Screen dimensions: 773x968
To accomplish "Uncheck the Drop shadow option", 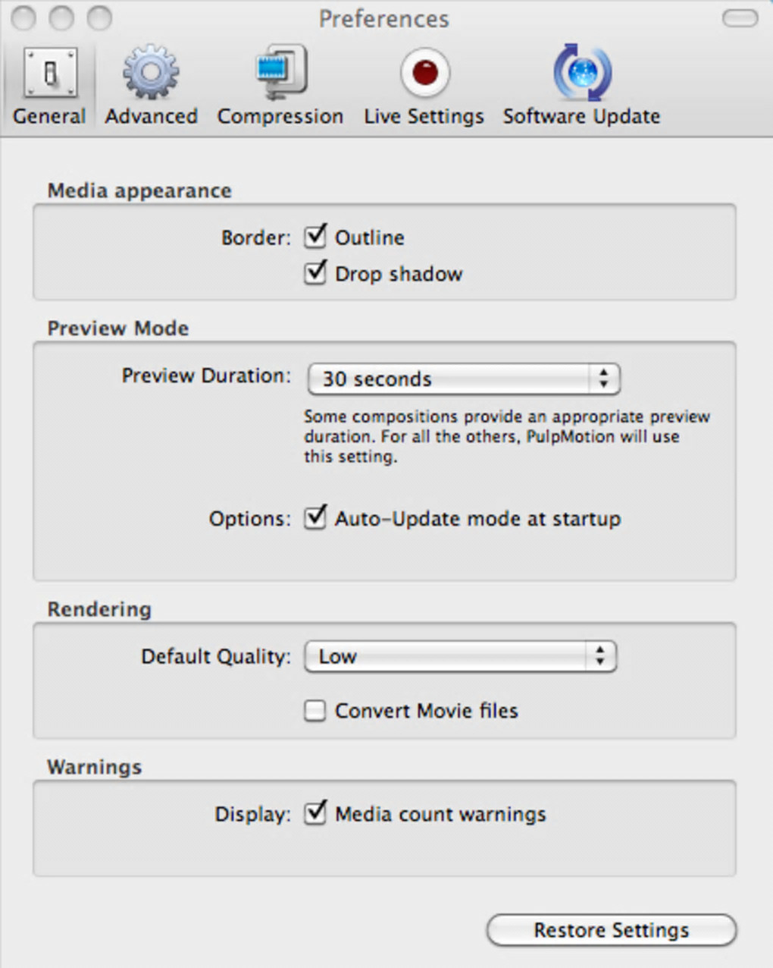I will 315,274.
